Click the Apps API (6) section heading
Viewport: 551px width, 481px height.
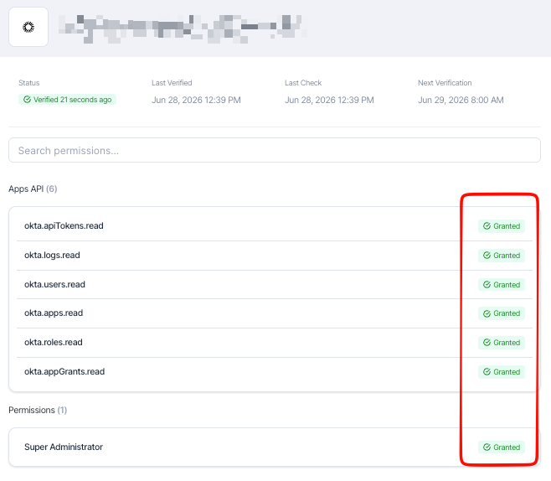(x=33, y=189)
